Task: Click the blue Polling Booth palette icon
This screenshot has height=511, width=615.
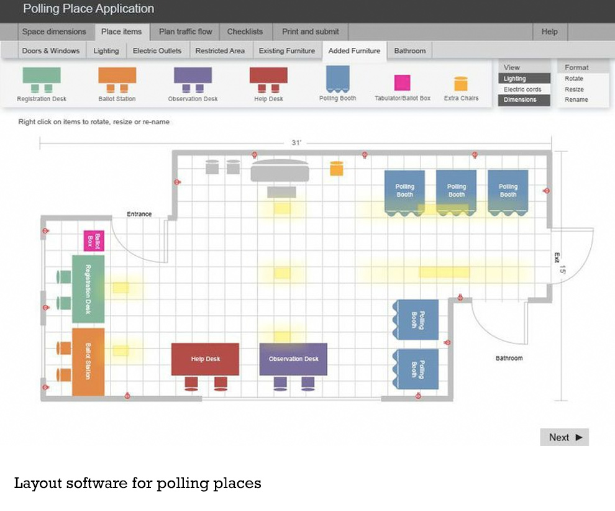Action: pyautogui.click(x=338, y=79)
